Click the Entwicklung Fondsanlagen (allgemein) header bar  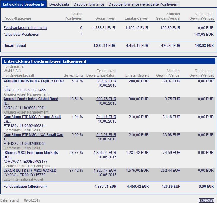click(x=109, y=61)
